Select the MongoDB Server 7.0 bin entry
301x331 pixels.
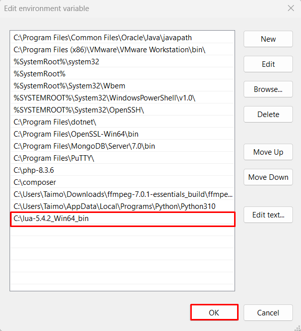point(122,146)
